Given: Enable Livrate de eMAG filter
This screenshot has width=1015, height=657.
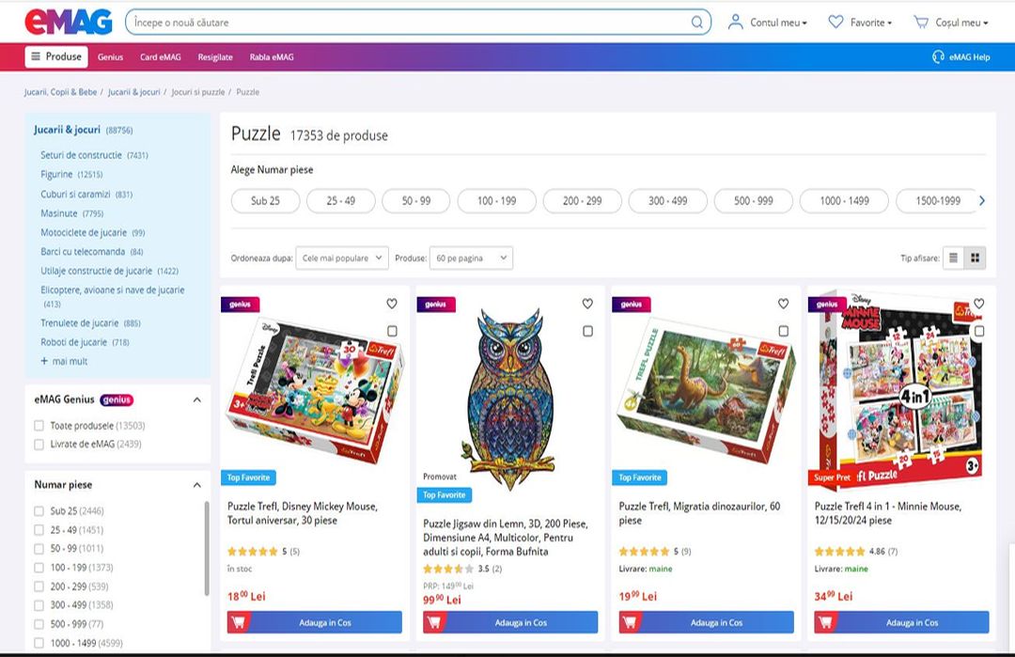Looking at the screenshot, I should pos(39,444).
